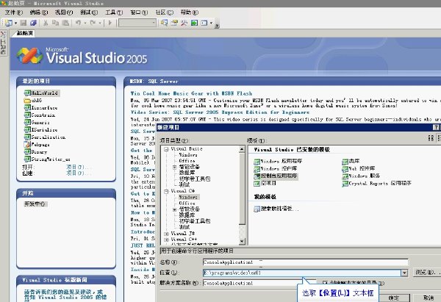The image size is (441, 302).
Task: Open the 编辑(E) menu
Action: click(x=39, y=12)
